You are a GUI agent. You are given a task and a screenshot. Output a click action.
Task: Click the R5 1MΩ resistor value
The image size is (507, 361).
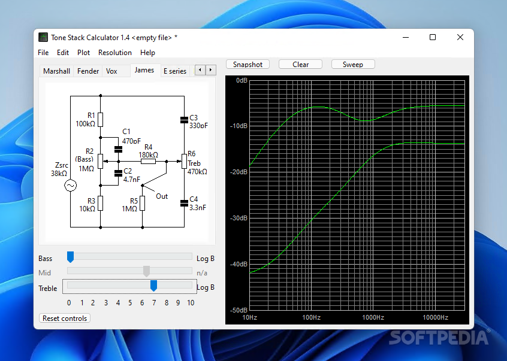[129, 209]
